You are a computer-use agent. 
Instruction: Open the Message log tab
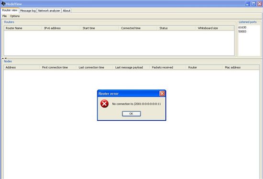(x=28, y=11)
